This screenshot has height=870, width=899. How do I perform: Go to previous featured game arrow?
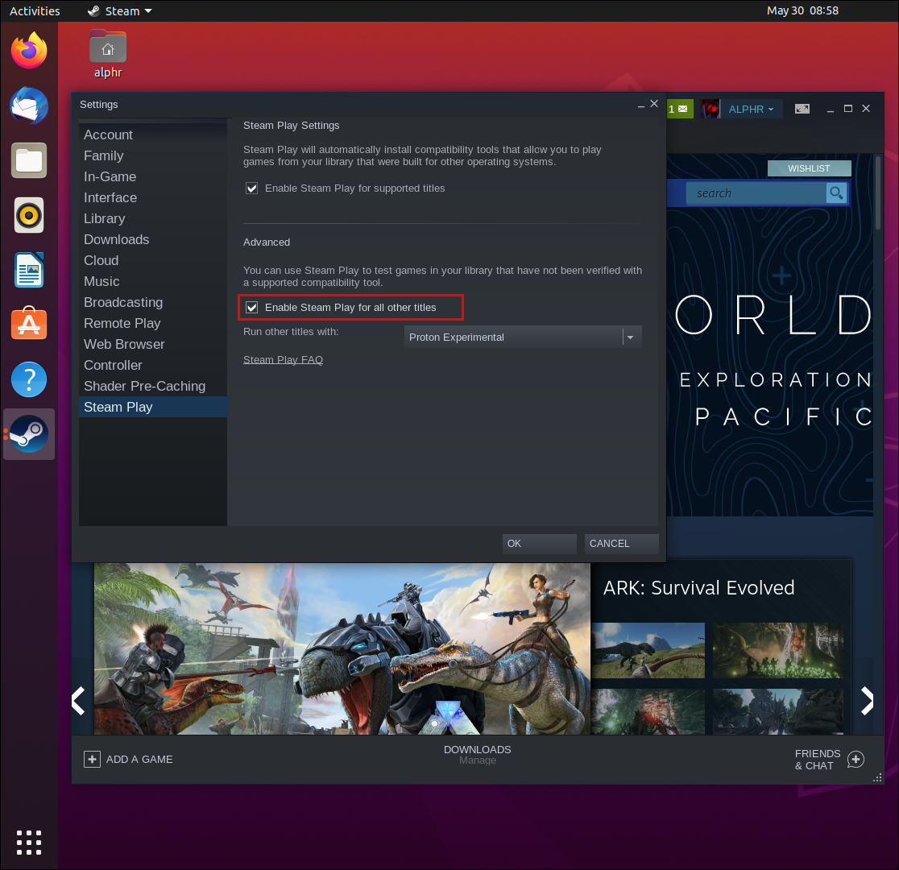click(x=79, y=701)
